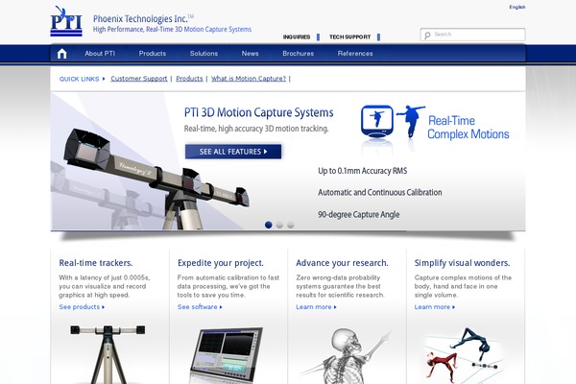Open the News menu
576x384 pixels.
[251, 54]
